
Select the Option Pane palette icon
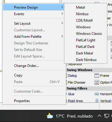point(97,82)
